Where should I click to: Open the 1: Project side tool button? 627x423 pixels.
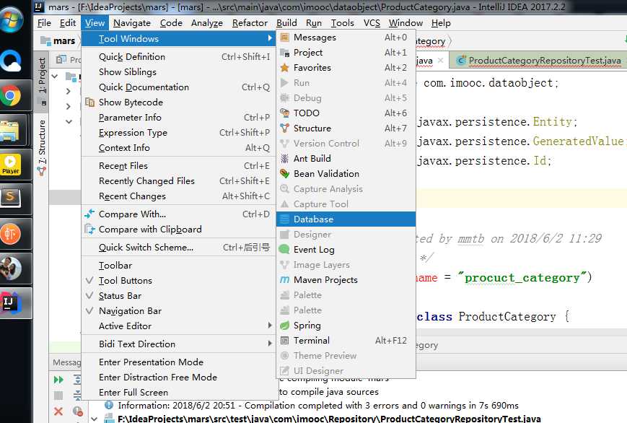(42, 82)
